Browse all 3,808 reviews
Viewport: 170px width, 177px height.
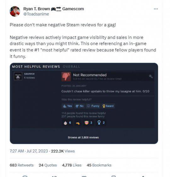click(x=83, y=138)
